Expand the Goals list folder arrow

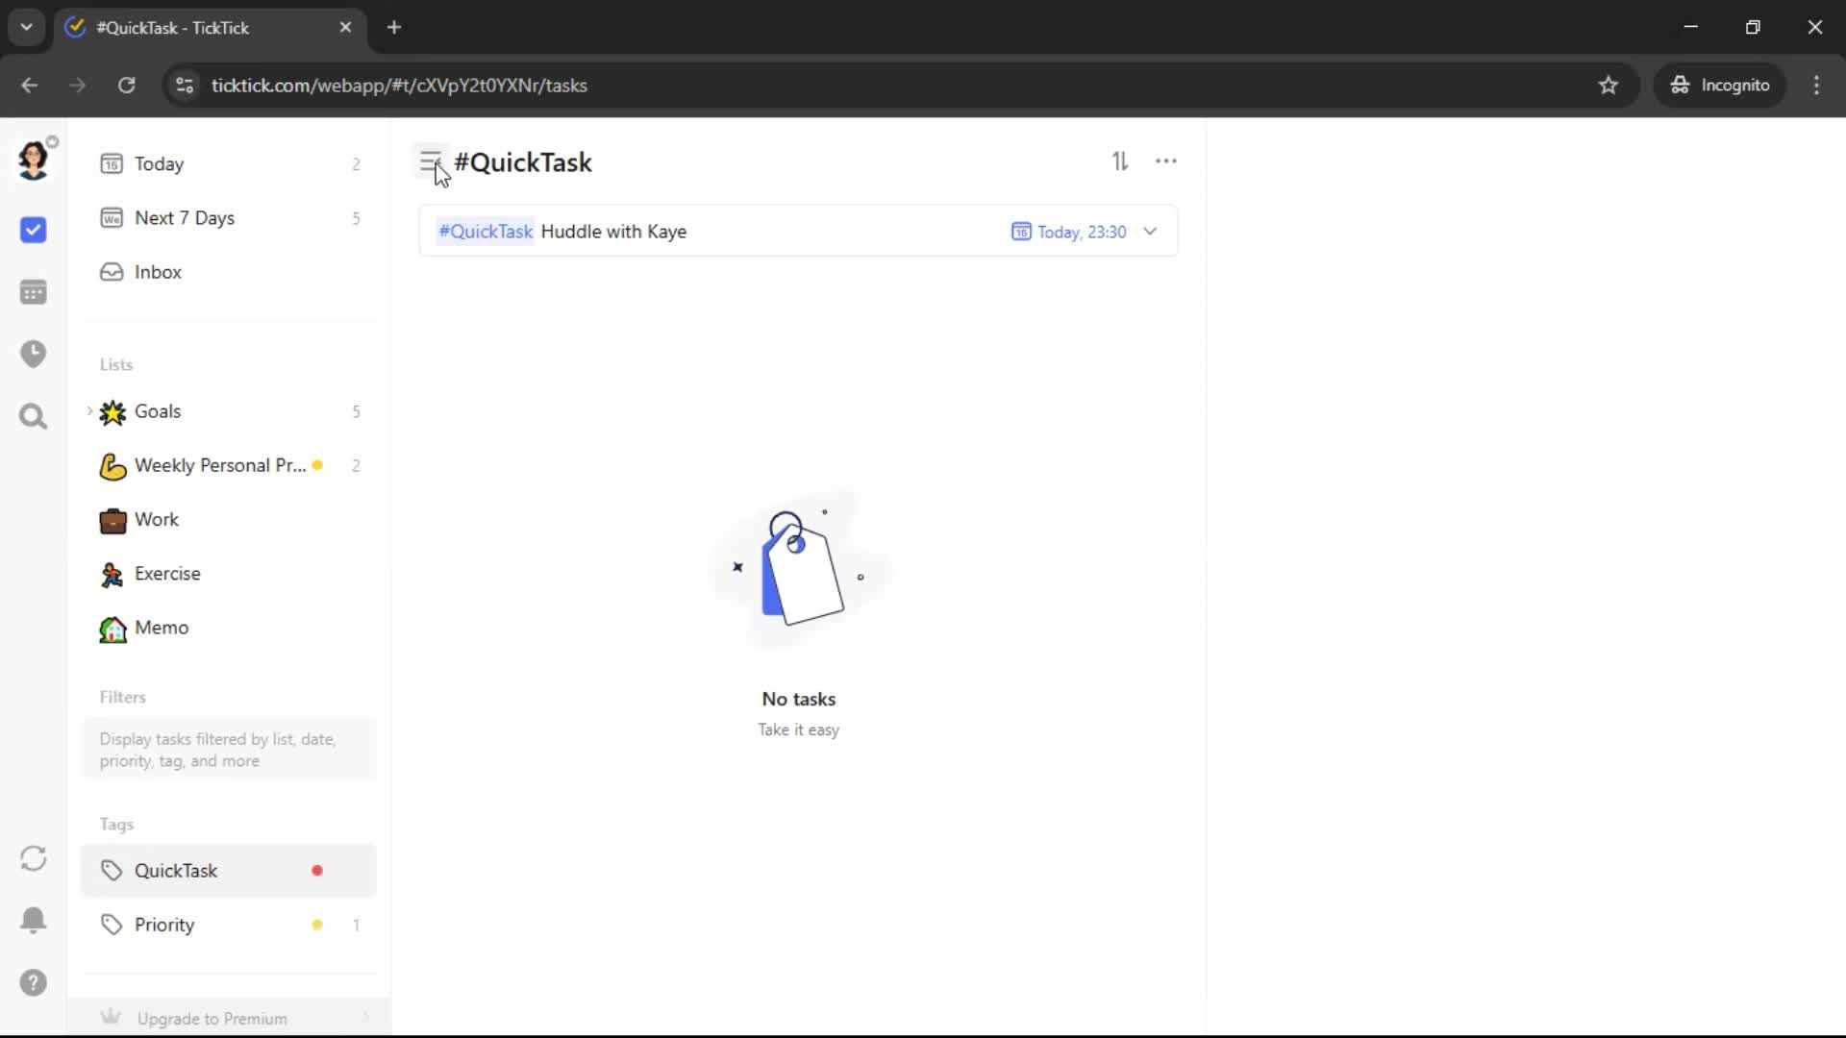pos(89,411)
